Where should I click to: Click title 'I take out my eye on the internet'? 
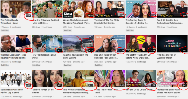pos(43,91)
